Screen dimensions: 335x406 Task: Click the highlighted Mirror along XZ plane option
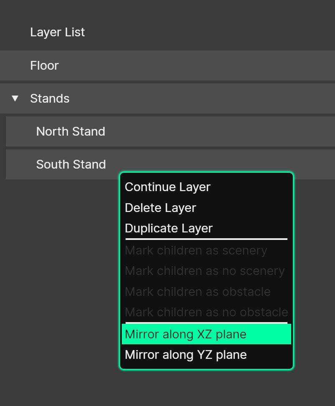pos(186,334)
